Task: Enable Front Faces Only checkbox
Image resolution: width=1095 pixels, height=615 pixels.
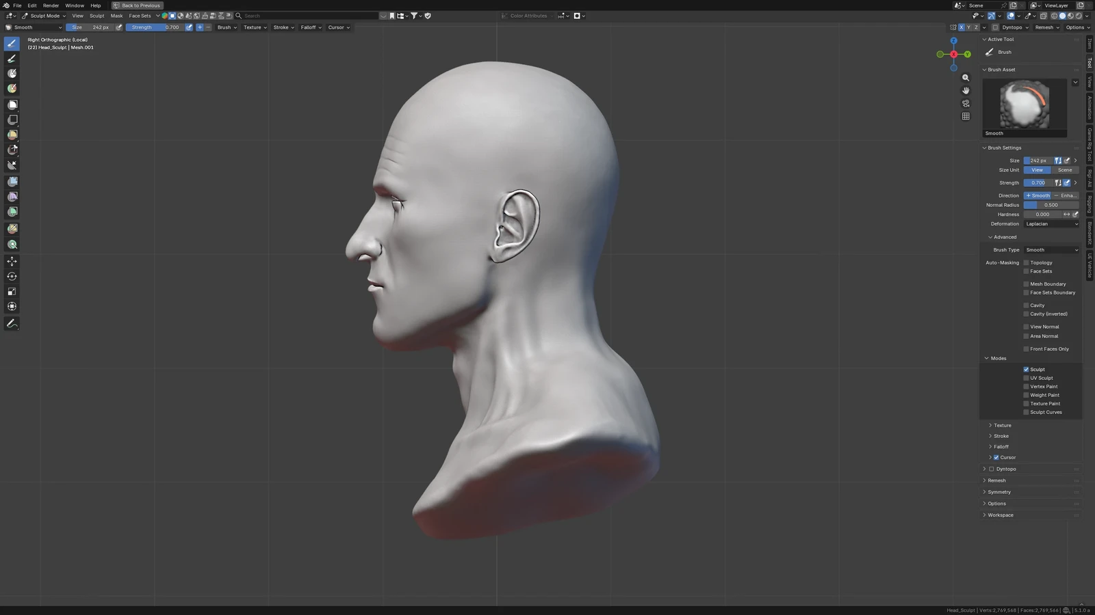Action: [x=1026, y=349]
